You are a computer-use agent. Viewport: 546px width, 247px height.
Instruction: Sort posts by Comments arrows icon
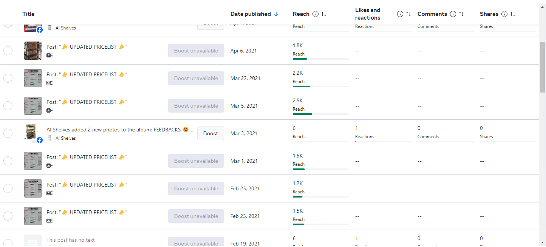[461, 14]
